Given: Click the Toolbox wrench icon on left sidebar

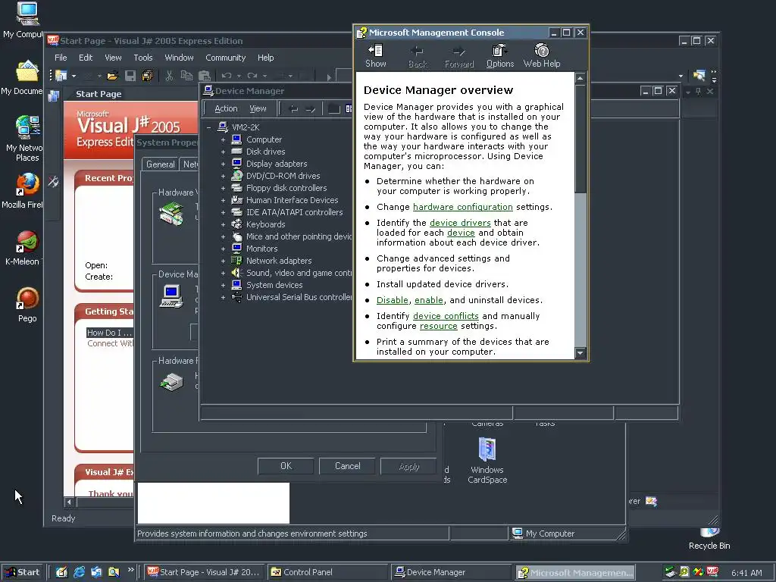Looking at the screenshot, I should pos(54,182).
